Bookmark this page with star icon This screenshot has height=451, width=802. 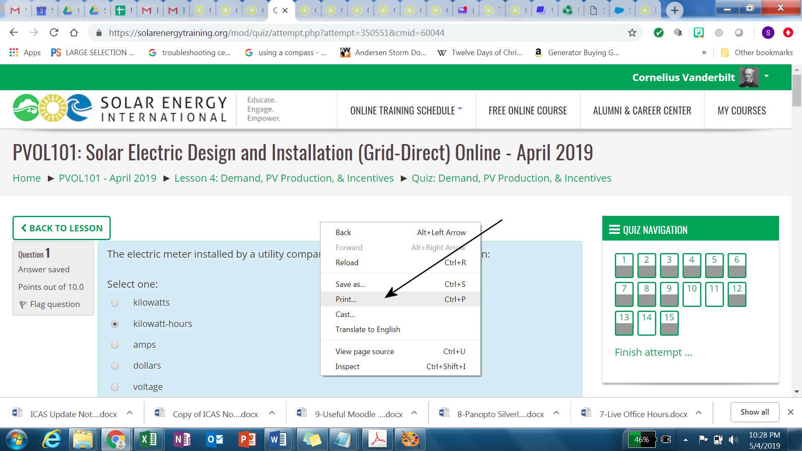tap(632, 33)
